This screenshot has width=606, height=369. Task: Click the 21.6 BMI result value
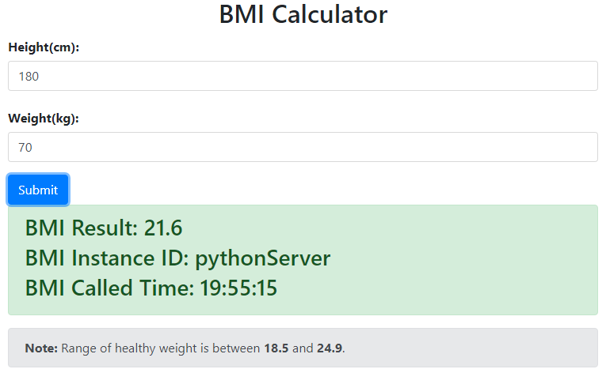click(163, 228)
